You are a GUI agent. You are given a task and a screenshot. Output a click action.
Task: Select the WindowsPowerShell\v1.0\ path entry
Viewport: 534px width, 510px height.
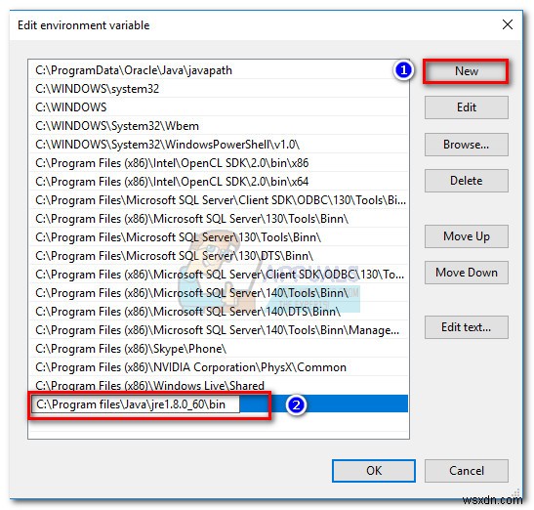[219, 145]
